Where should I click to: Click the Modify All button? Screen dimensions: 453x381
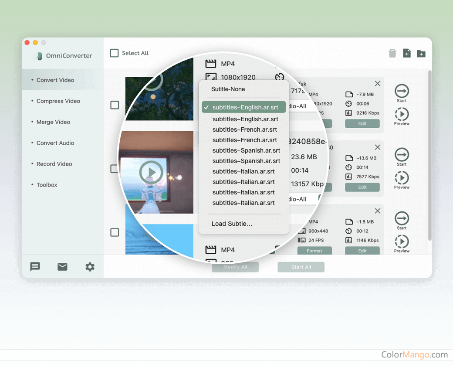tap(235, 267)
